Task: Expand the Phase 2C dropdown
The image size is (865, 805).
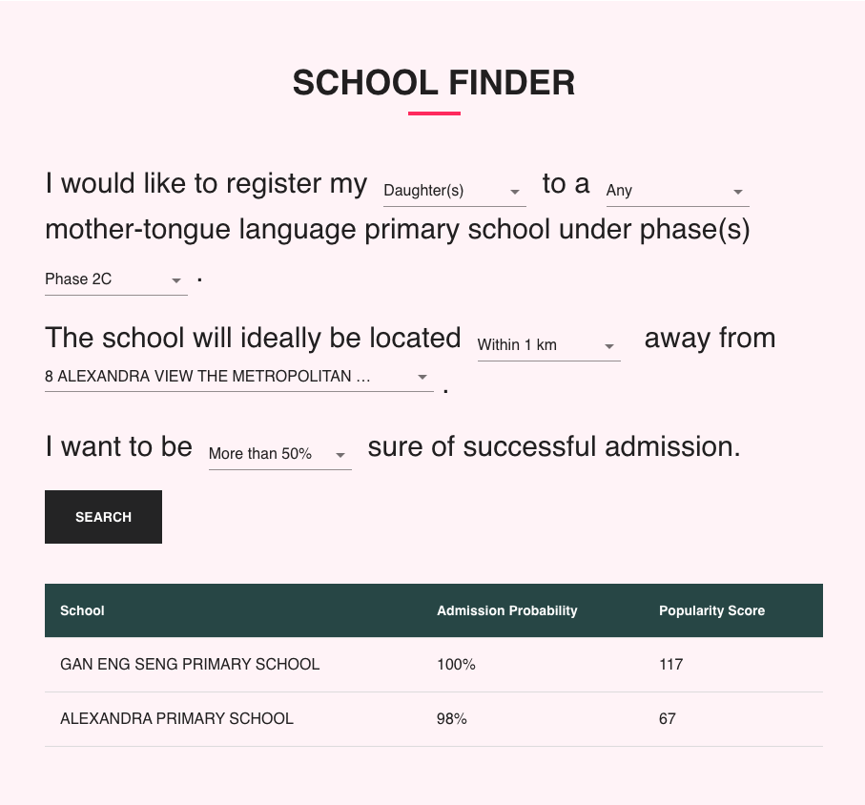Action: 115,279
